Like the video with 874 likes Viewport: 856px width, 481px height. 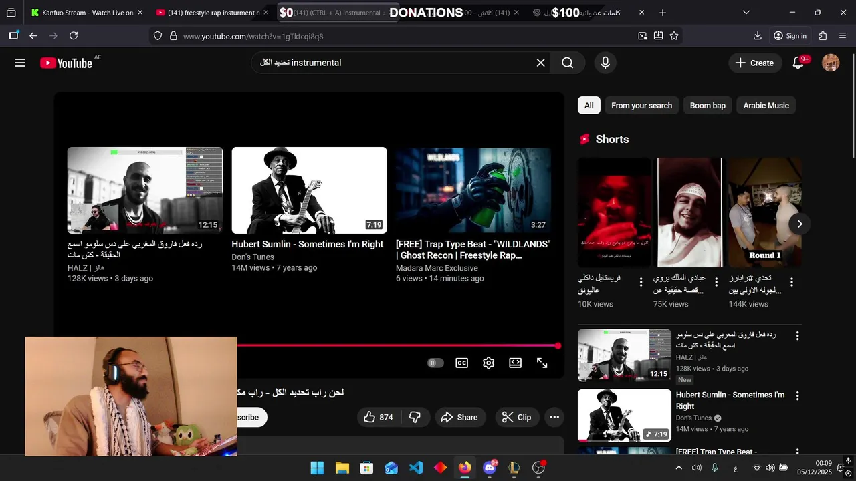(x=378, y=417)
